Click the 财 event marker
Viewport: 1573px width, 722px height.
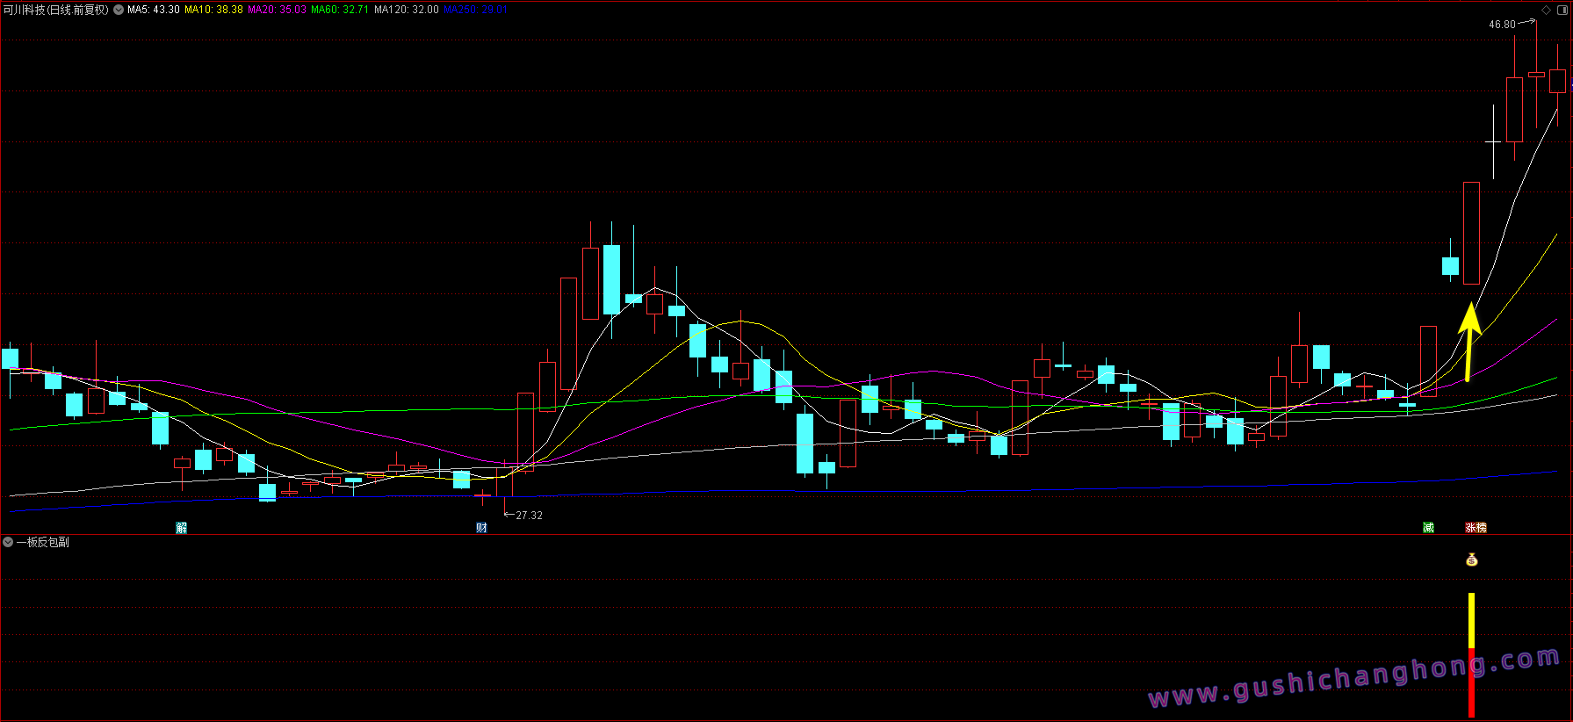coord(481,528)
